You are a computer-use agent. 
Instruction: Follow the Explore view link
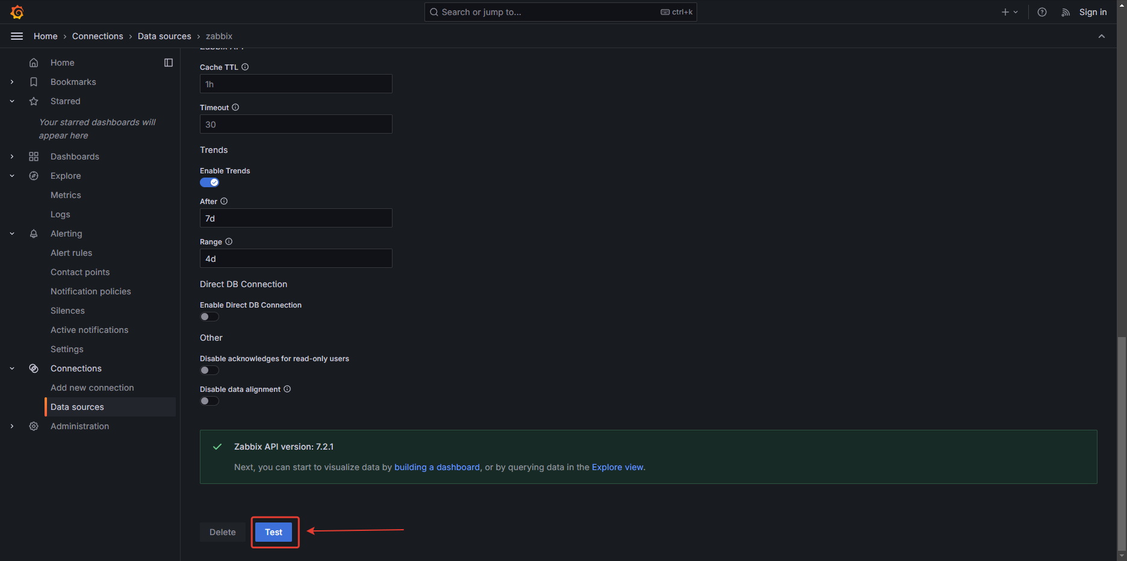point(618,467)
